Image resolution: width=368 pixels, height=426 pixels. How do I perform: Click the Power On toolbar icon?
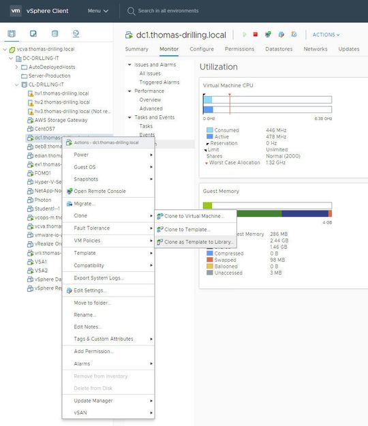pos(244,35)
